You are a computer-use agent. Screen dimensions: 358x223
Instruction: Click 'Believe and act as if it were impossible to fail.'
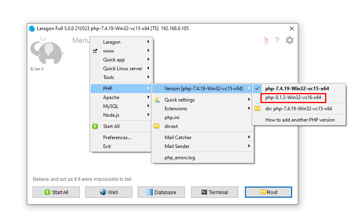83,179
